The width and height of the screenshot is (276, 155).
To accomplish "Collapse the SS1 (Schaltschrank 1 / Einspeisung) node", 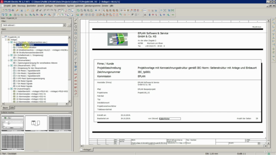I will 9,55.
